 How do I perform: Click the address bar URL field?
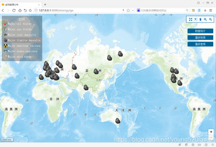[80, 10]
